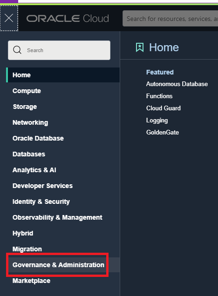Viewport: 218px width, 296px height.
Task: Open the Analytics & AI category
Action: point(34,170)
